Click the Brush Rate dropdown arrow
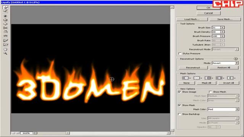This screenshot has width=244, height=137. point(223,41)
